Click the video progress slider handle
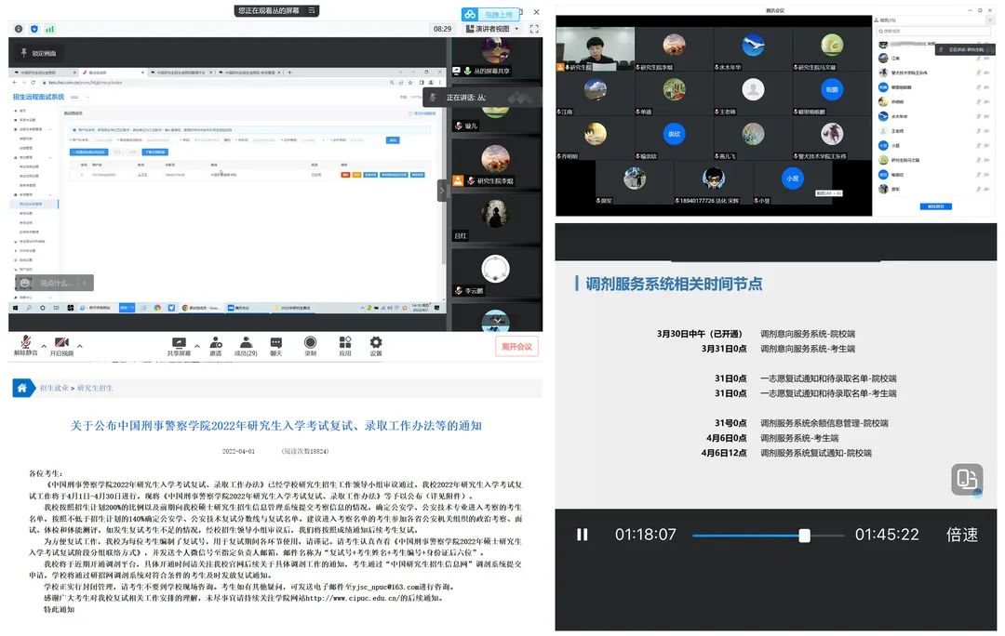This screenshot has height=636, width=1005. click(x=804, y=536)
